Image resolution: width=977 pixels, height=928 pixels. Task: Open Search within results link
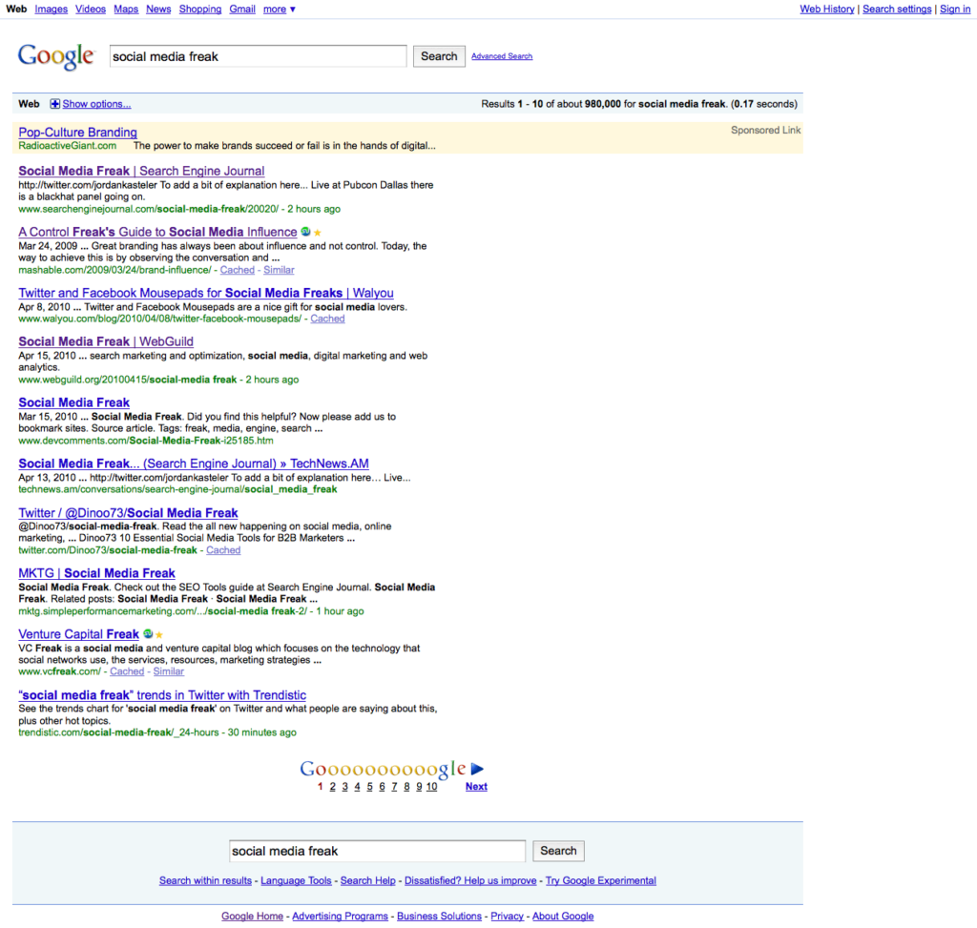[x=206, y=880]
